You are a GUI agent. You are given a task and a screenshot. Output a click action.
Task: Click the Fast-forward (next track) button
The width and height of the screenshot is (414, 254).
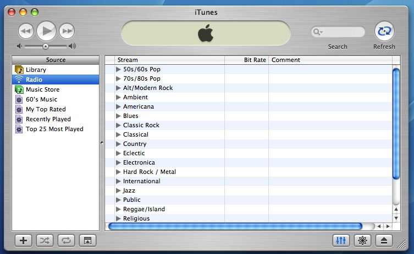(x=67, y=31)
